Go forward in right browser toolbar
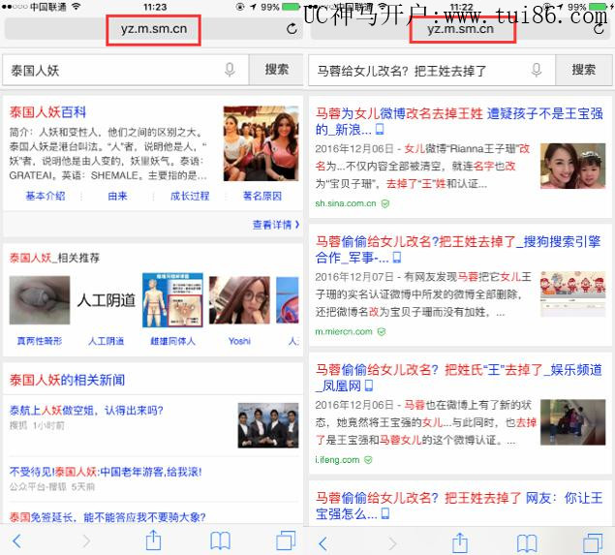The image size is (615, 555). tap(392, 543)
